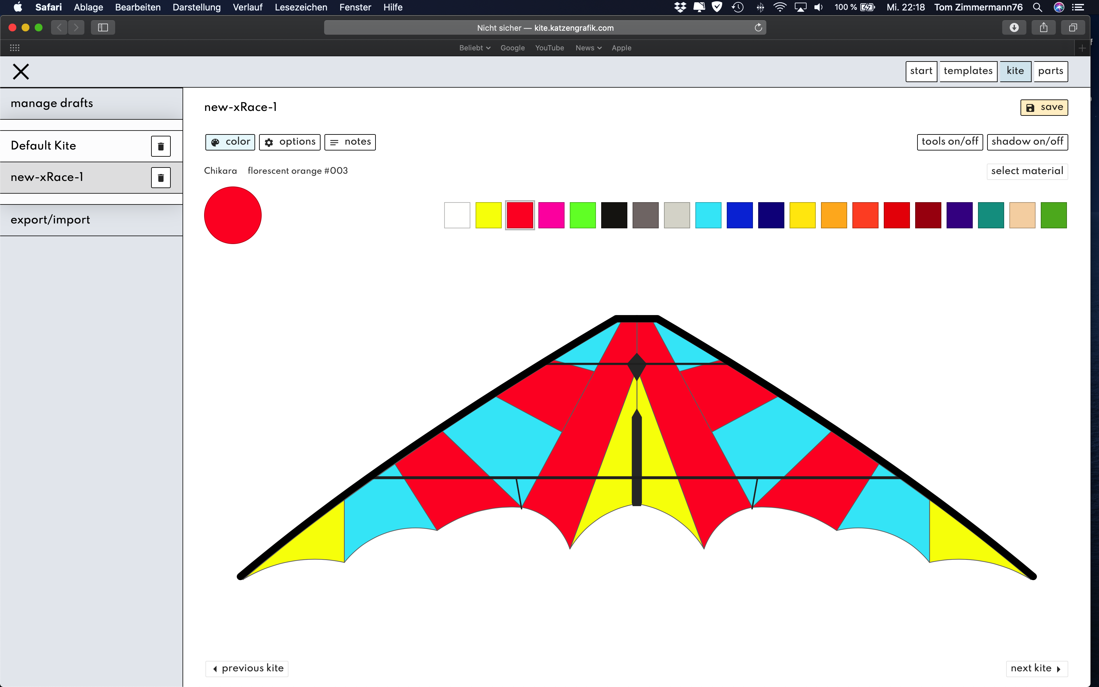
Task: Open Safari share icon
Action: point(1043,28)
